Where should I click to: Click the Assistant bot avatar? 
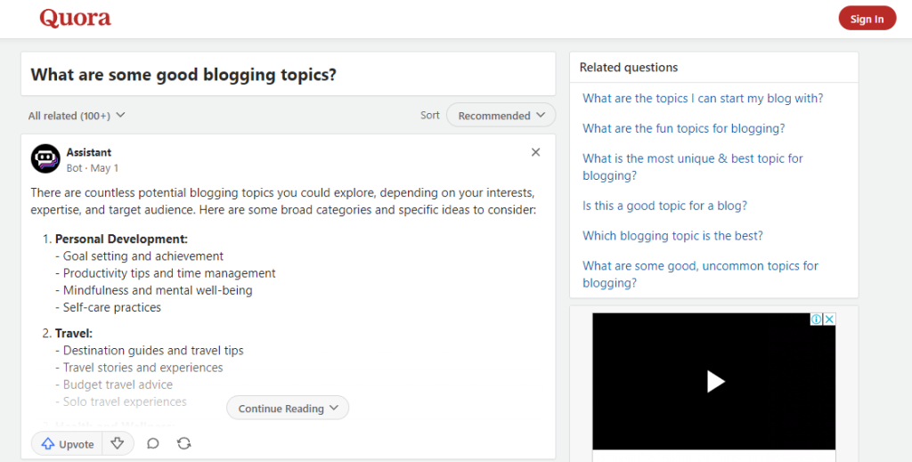45,159
